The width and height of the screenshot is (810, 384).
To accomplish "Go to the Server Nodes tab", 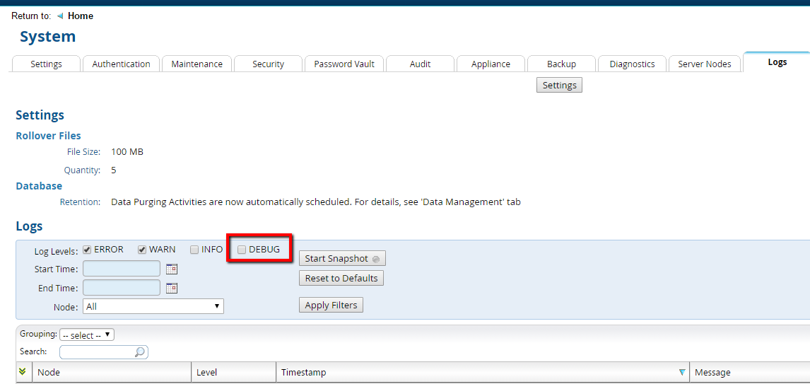I will (704, 64).
